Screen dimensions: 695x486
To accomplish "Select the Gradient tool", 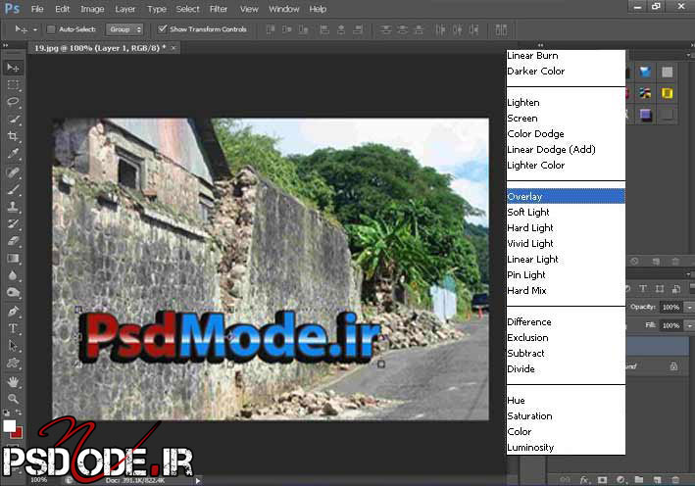I will tap(13, 259).
